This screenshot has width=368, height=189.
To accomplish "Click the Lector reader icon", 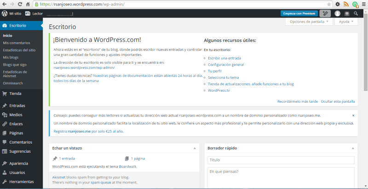I will point(28,14).
